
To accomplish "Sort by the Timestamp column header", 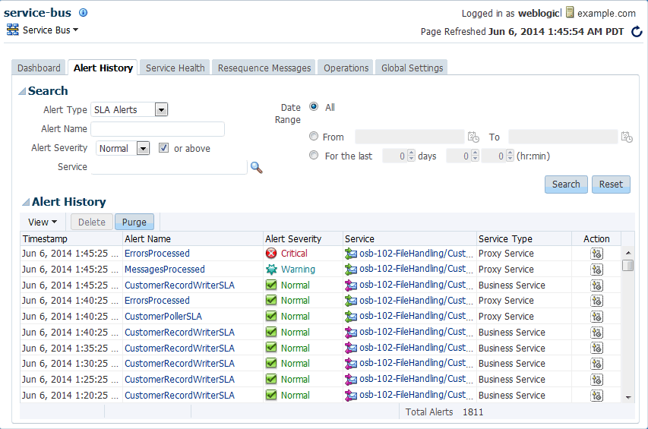I will point(71,238).
